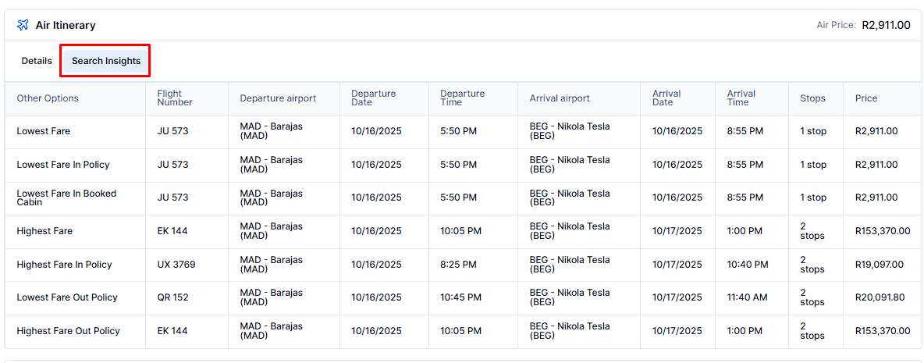Select the R20,091.80 price cell

click(880, 297)
